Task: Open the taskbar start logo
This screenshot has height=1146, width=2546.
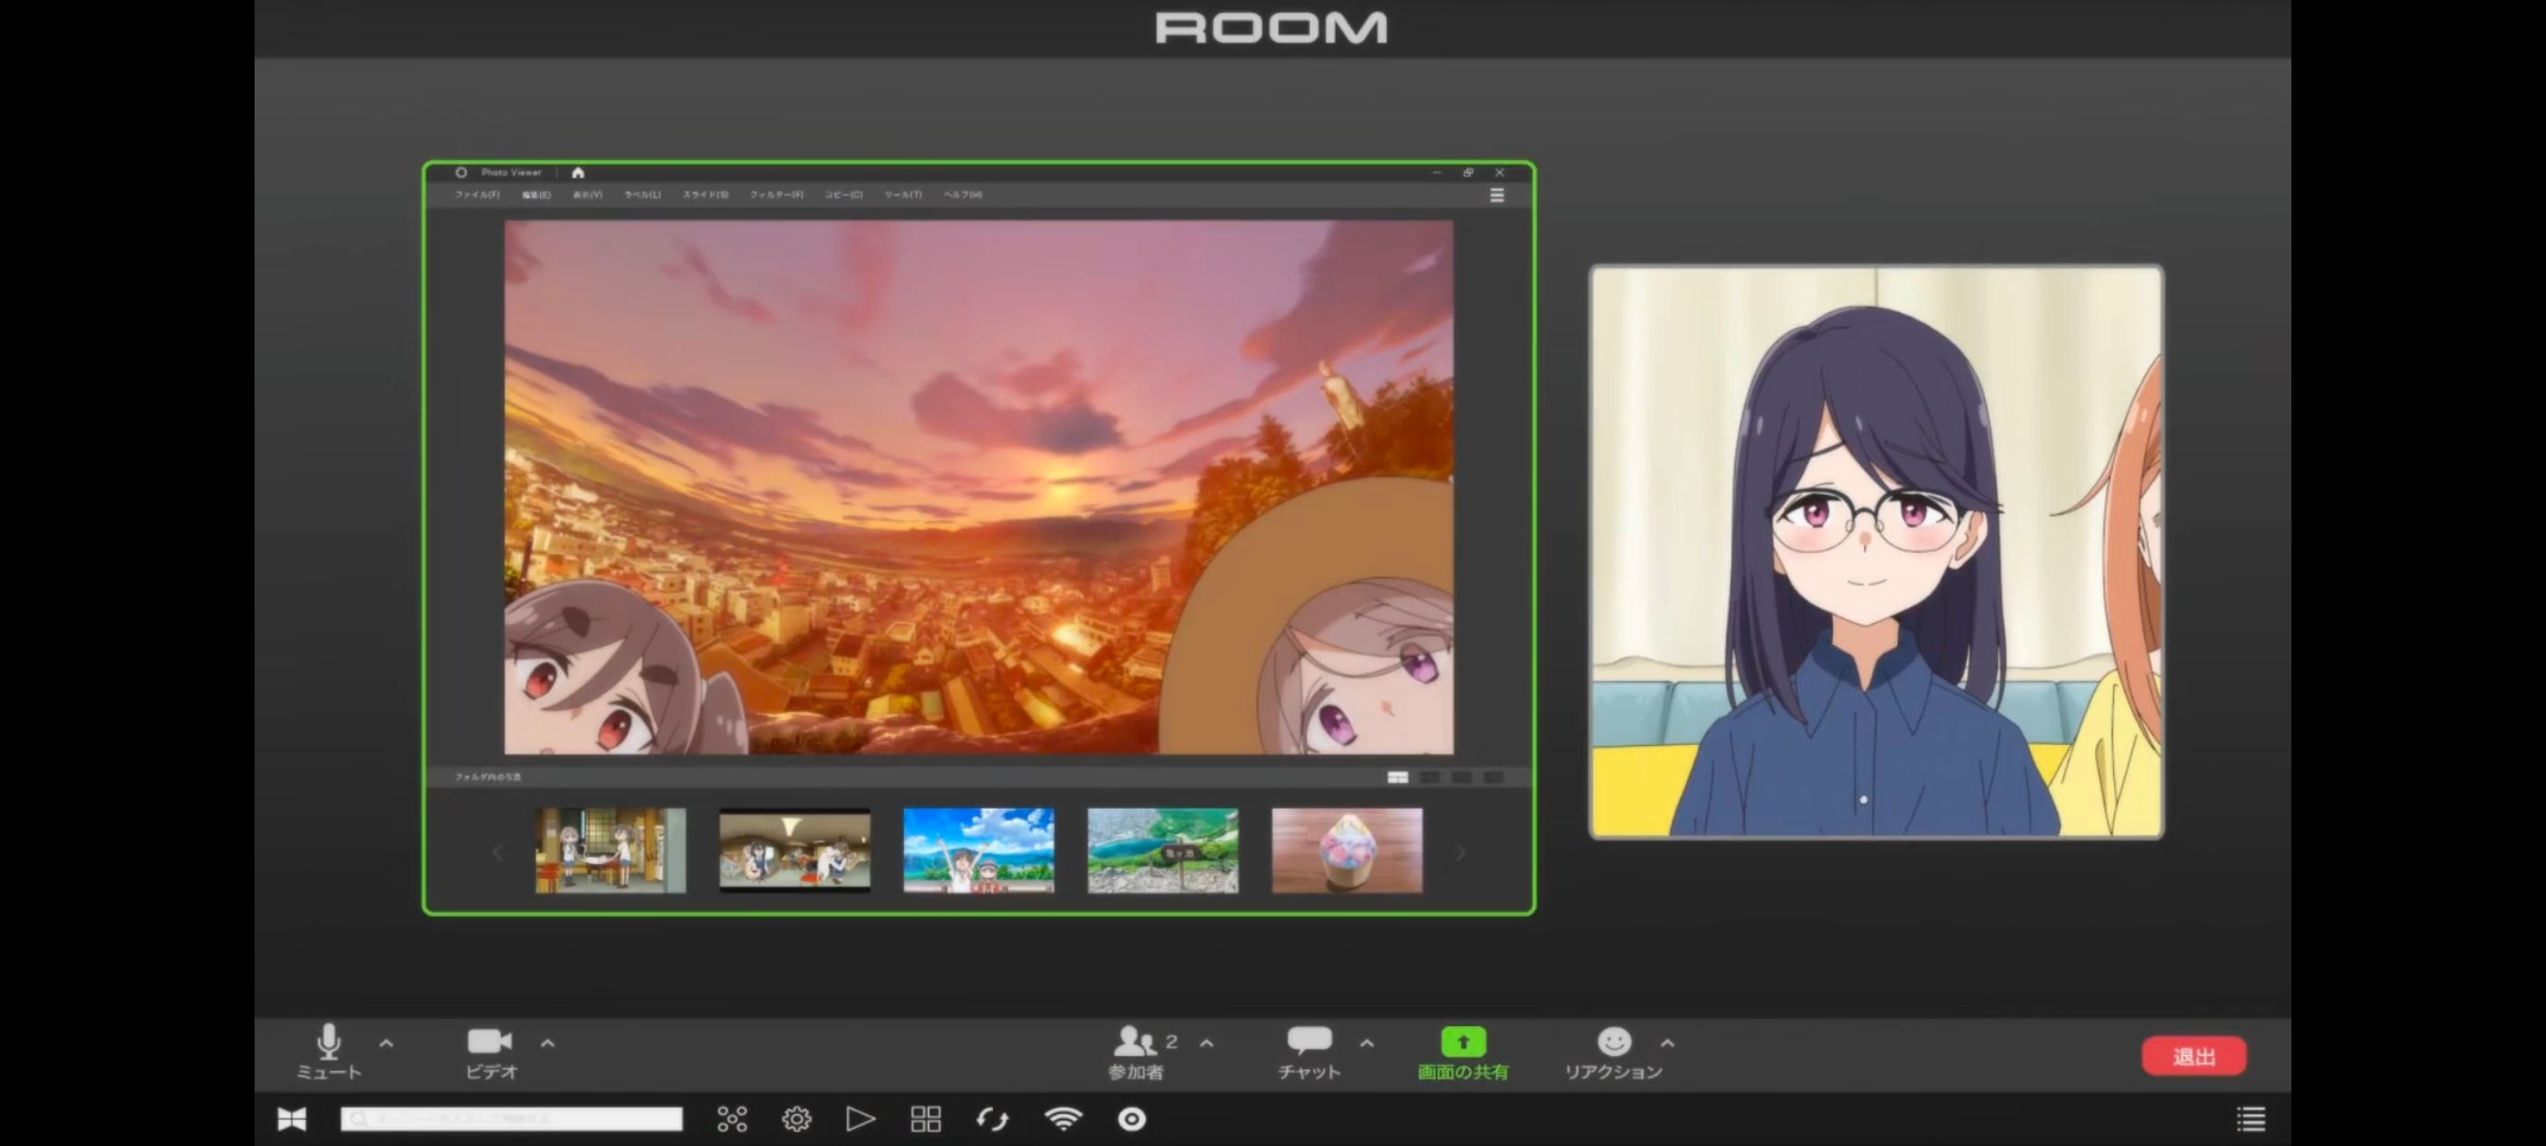Action: point(292,1120)
